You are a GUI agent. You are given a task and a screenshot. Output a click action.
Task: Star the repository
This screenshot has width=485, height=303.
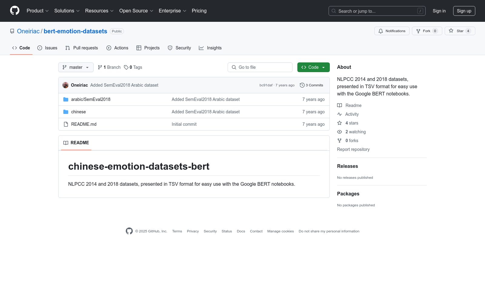pyautogui.click(x=460, y=31)
